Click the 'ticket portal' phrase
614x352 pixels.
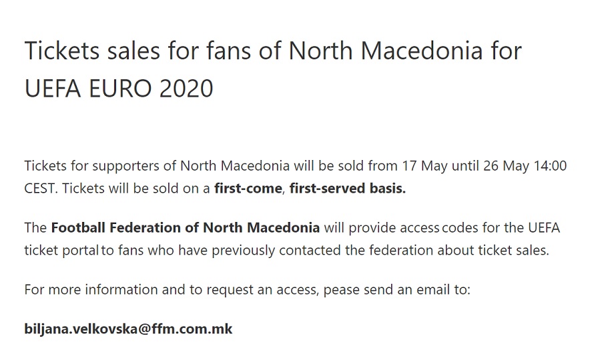61,250
